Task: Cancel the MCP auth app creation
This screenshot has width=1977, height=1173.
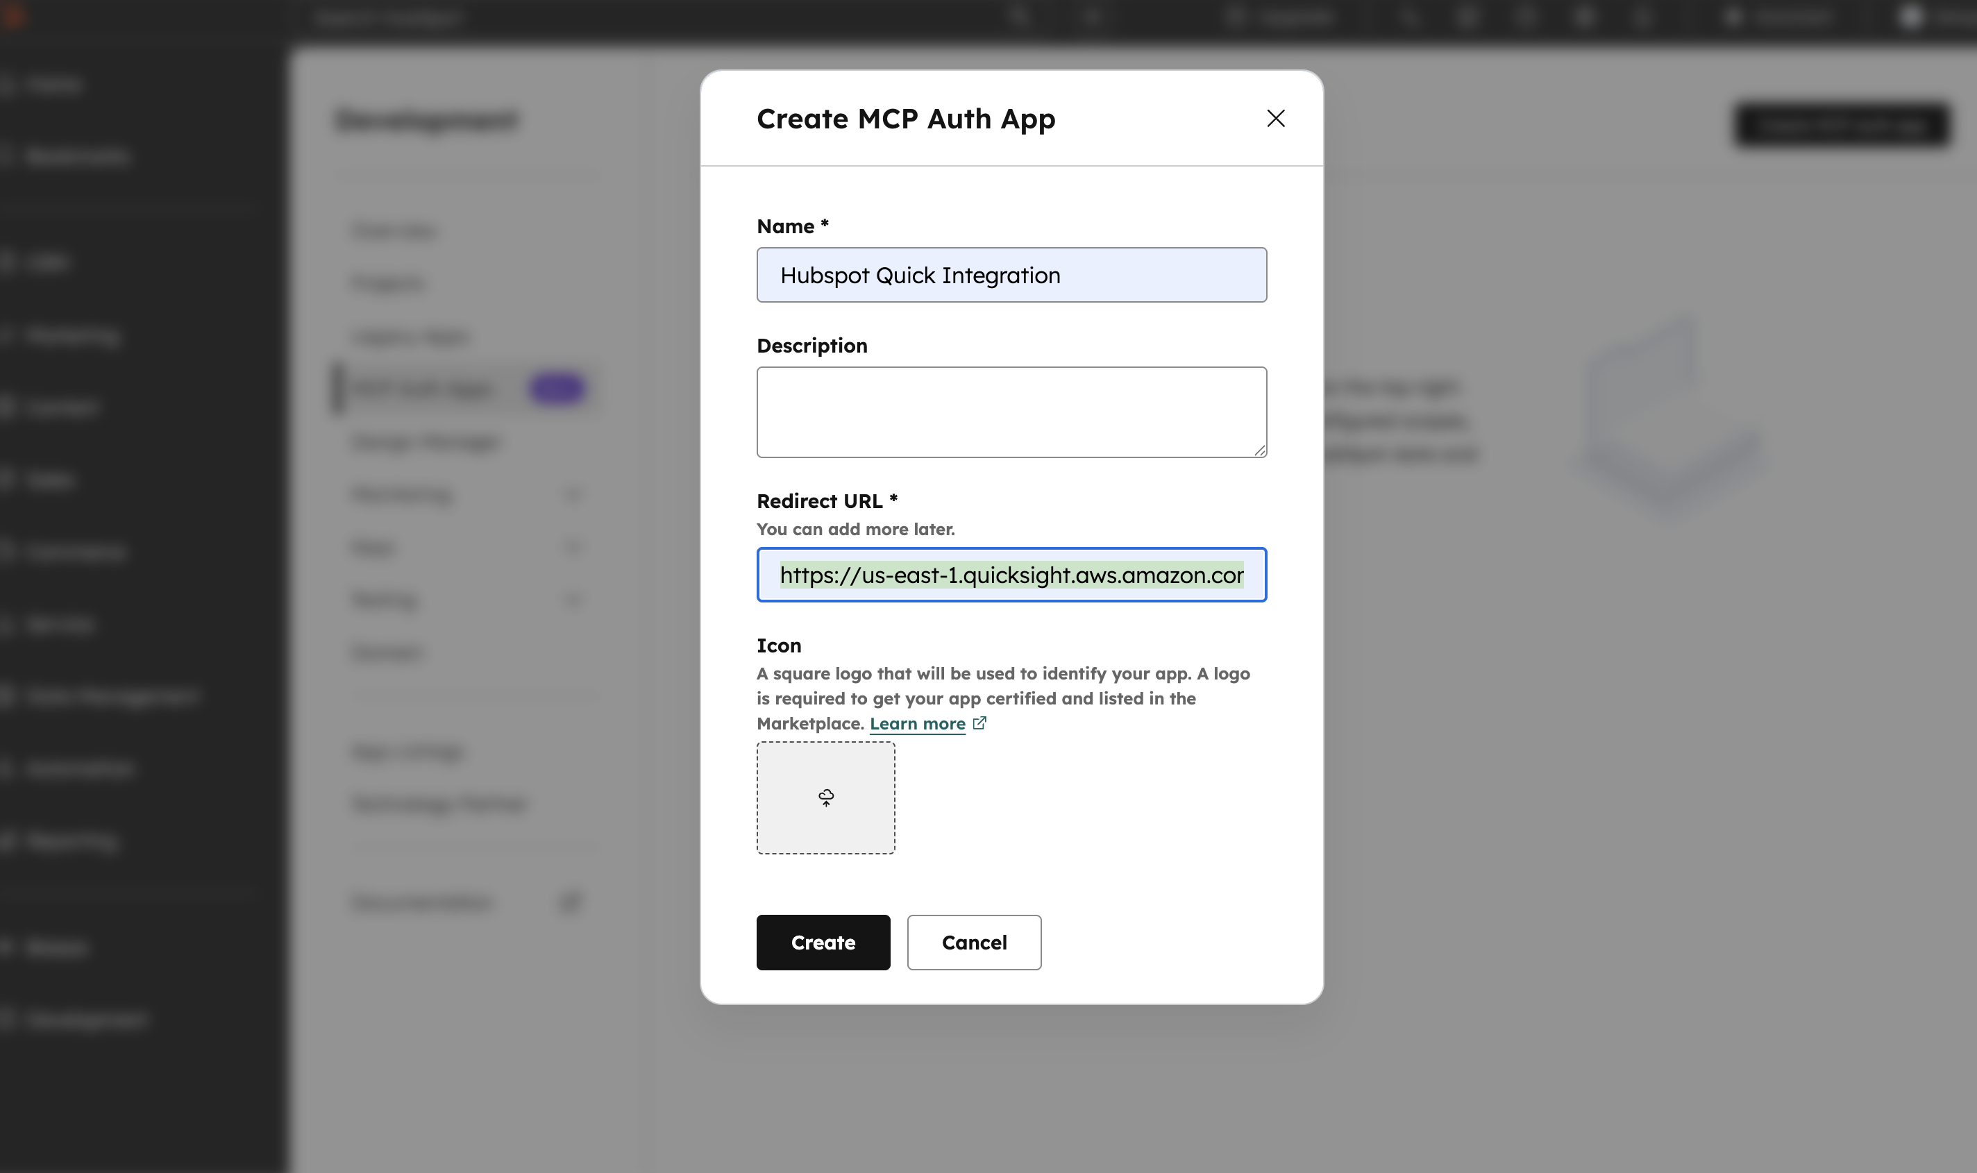Action: coord(974,942)
